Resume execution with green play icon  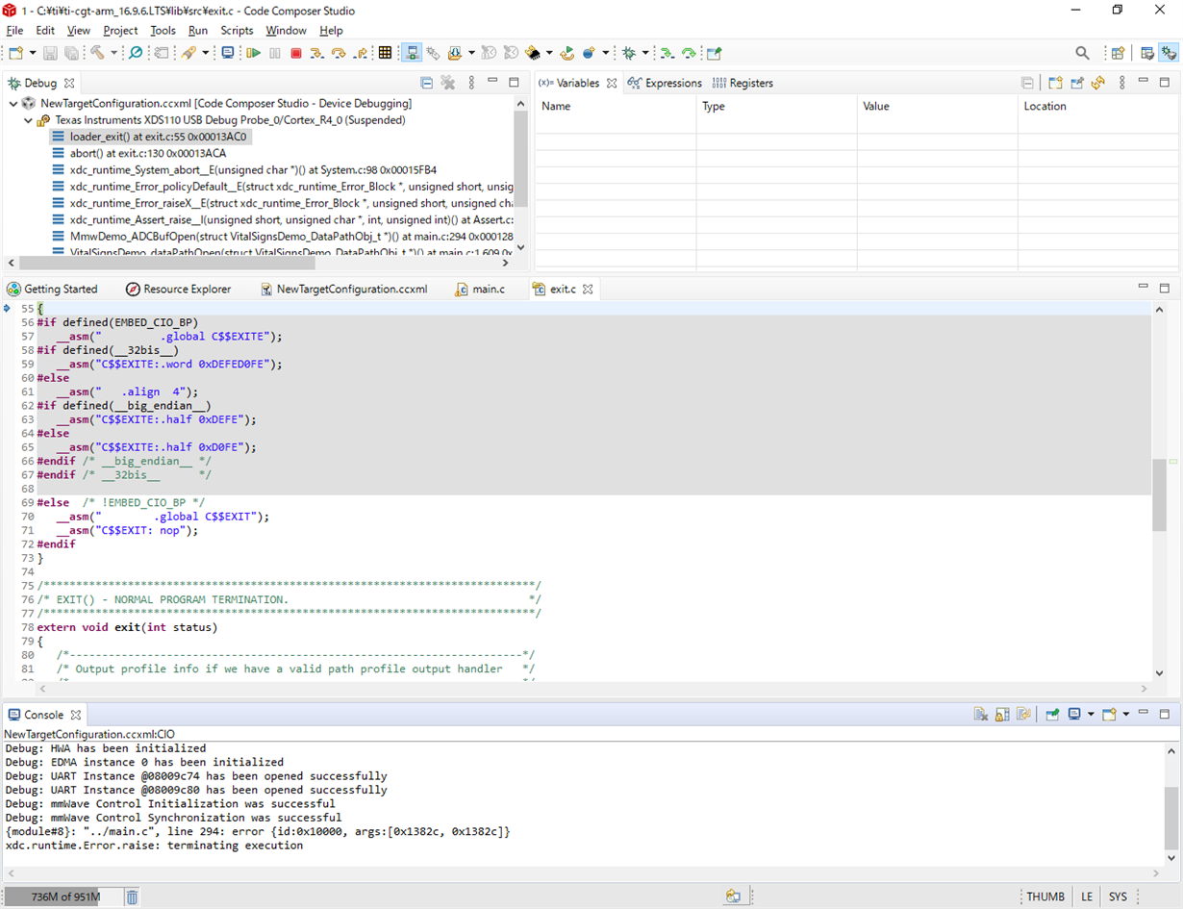pyautogui.click(x=254, y=53)
